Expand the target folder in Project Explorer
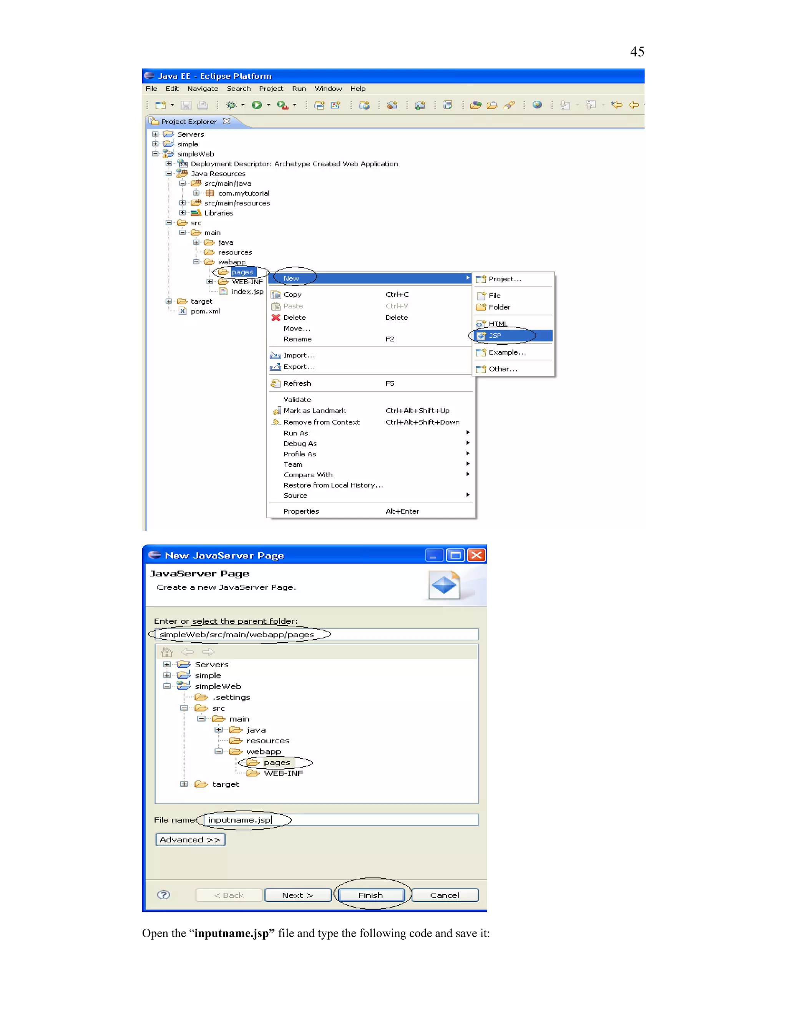Screen dimensions: 787x1018 click(169, 302)
